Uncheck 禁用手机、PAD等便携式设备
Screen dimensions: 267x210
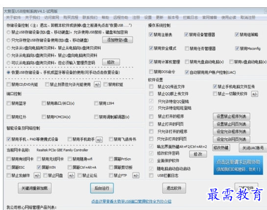pos(8,139)
